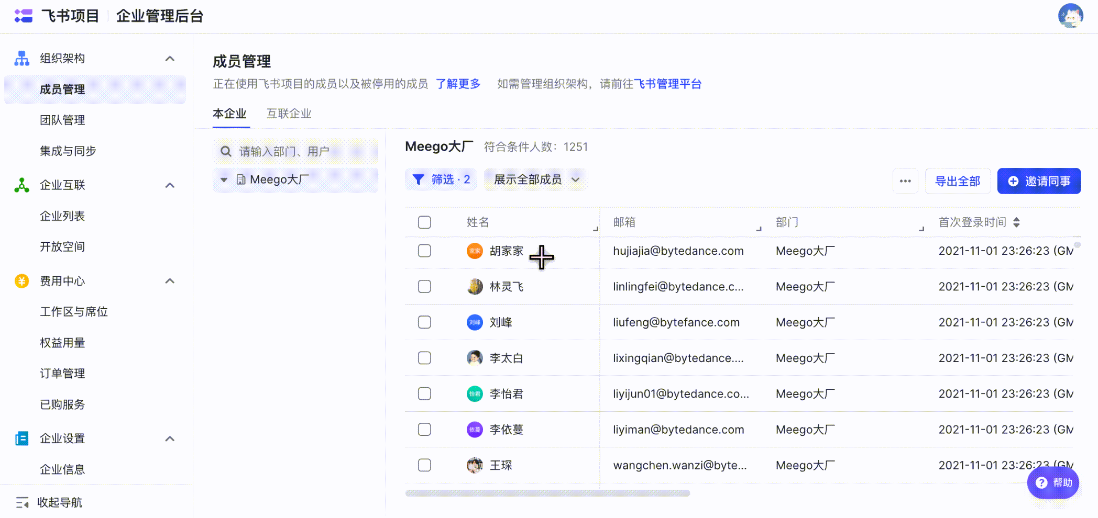The image size is (1098, 518).
Task: Click 胡家家's orange avatar
Action: pos(475,251)
